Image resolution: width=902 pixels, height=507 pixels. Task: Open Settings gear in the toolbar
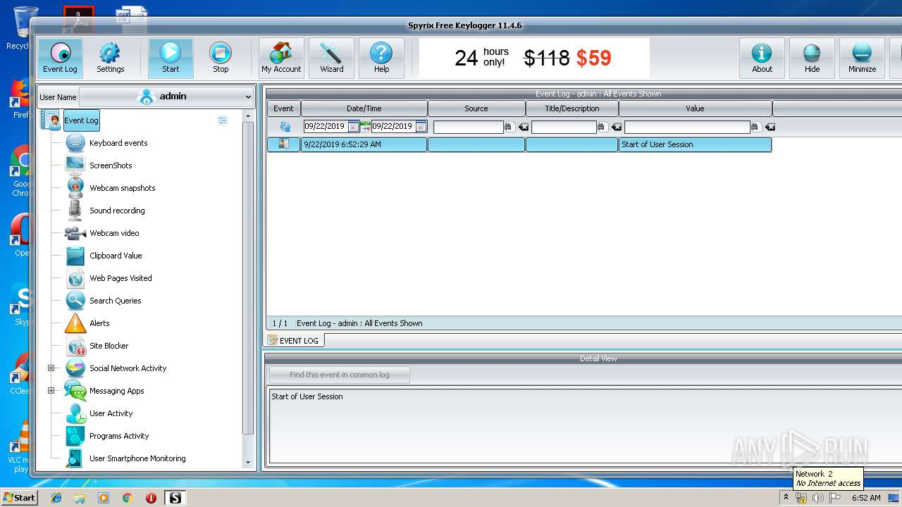tap(110, 58)
